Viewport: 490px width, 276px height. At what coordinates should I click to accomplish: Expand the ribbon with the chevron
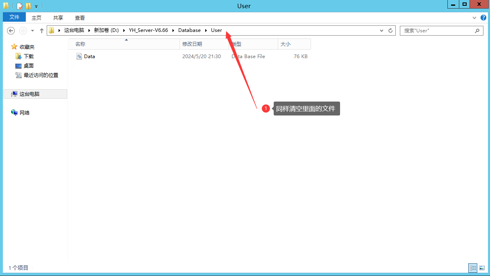(474, 18)
